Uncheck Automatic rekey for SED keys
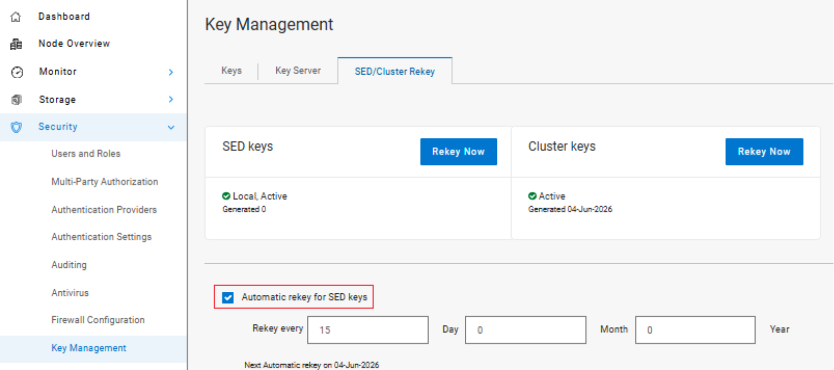Image resolution: width=834 pixels, height=370 pixels. tap(228, 297)
